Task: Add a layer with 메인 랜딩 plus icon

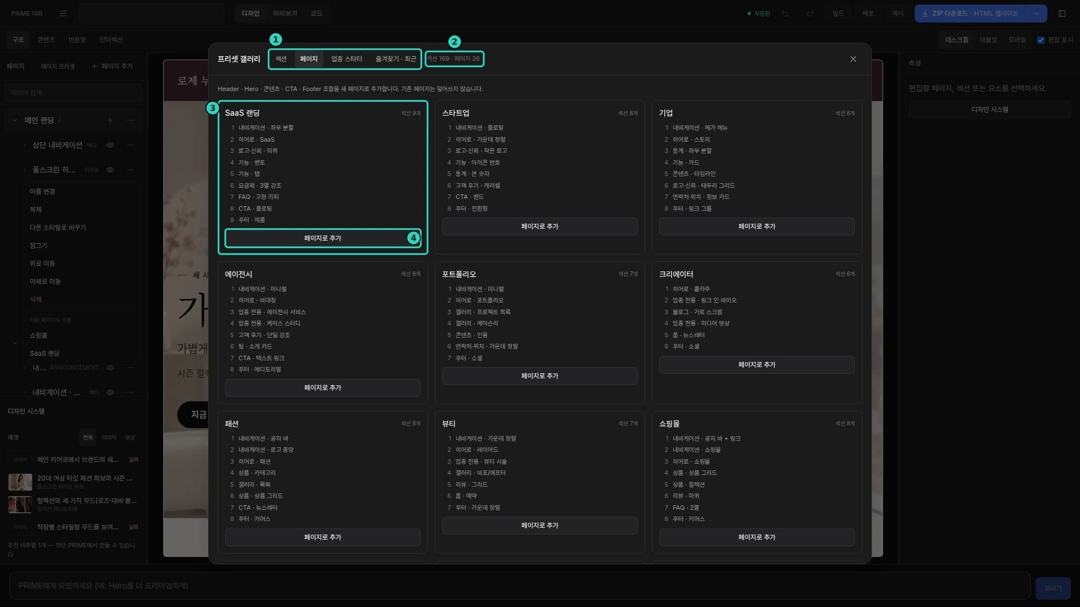Action: 110,120
